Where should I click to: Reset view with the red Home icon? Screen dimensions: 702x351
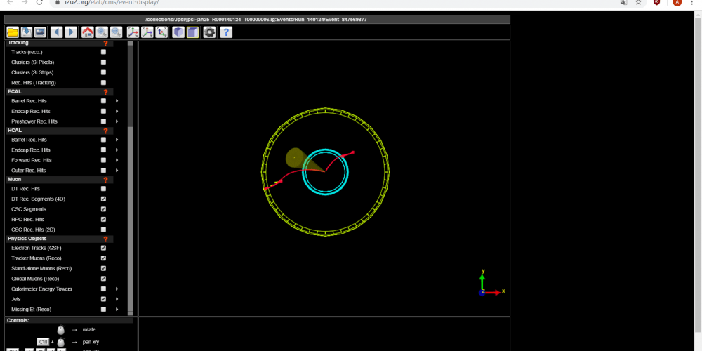click(x=88, y=32)
